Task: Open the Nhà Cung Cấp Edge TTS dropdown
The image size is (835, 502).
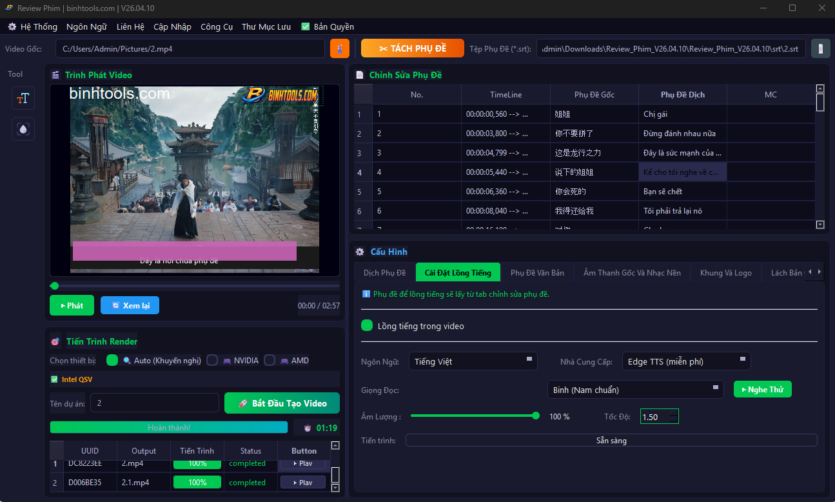Action: pos(686,361)
